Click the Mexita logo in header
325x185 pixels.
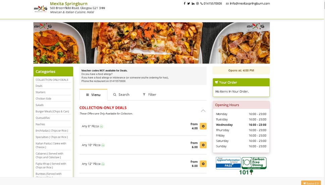[41, 8]
